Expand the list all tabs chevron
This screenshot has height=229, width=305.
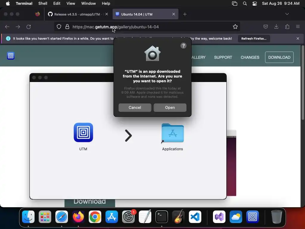tap(287, 14)
